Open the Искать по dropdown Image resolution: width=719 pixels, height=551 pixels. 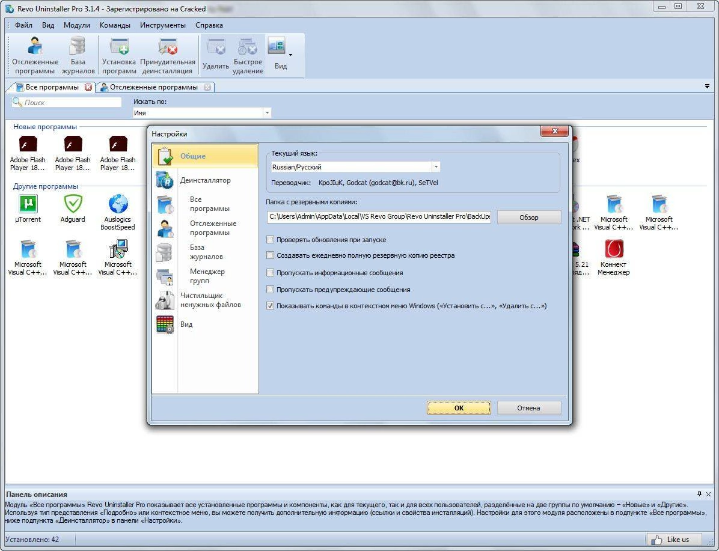267,113
